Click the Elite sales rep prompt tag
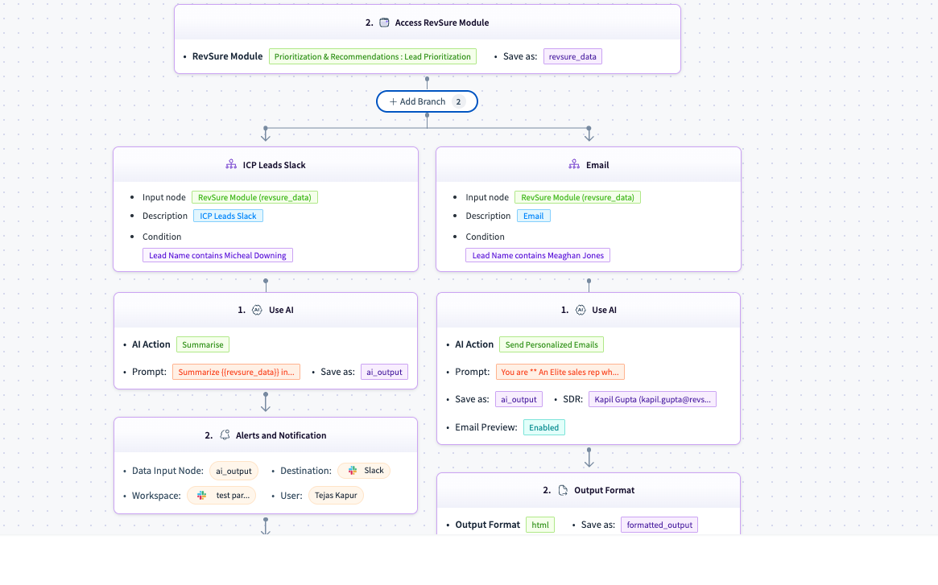This screenshot has height=585, width=938. click(560, 372)
